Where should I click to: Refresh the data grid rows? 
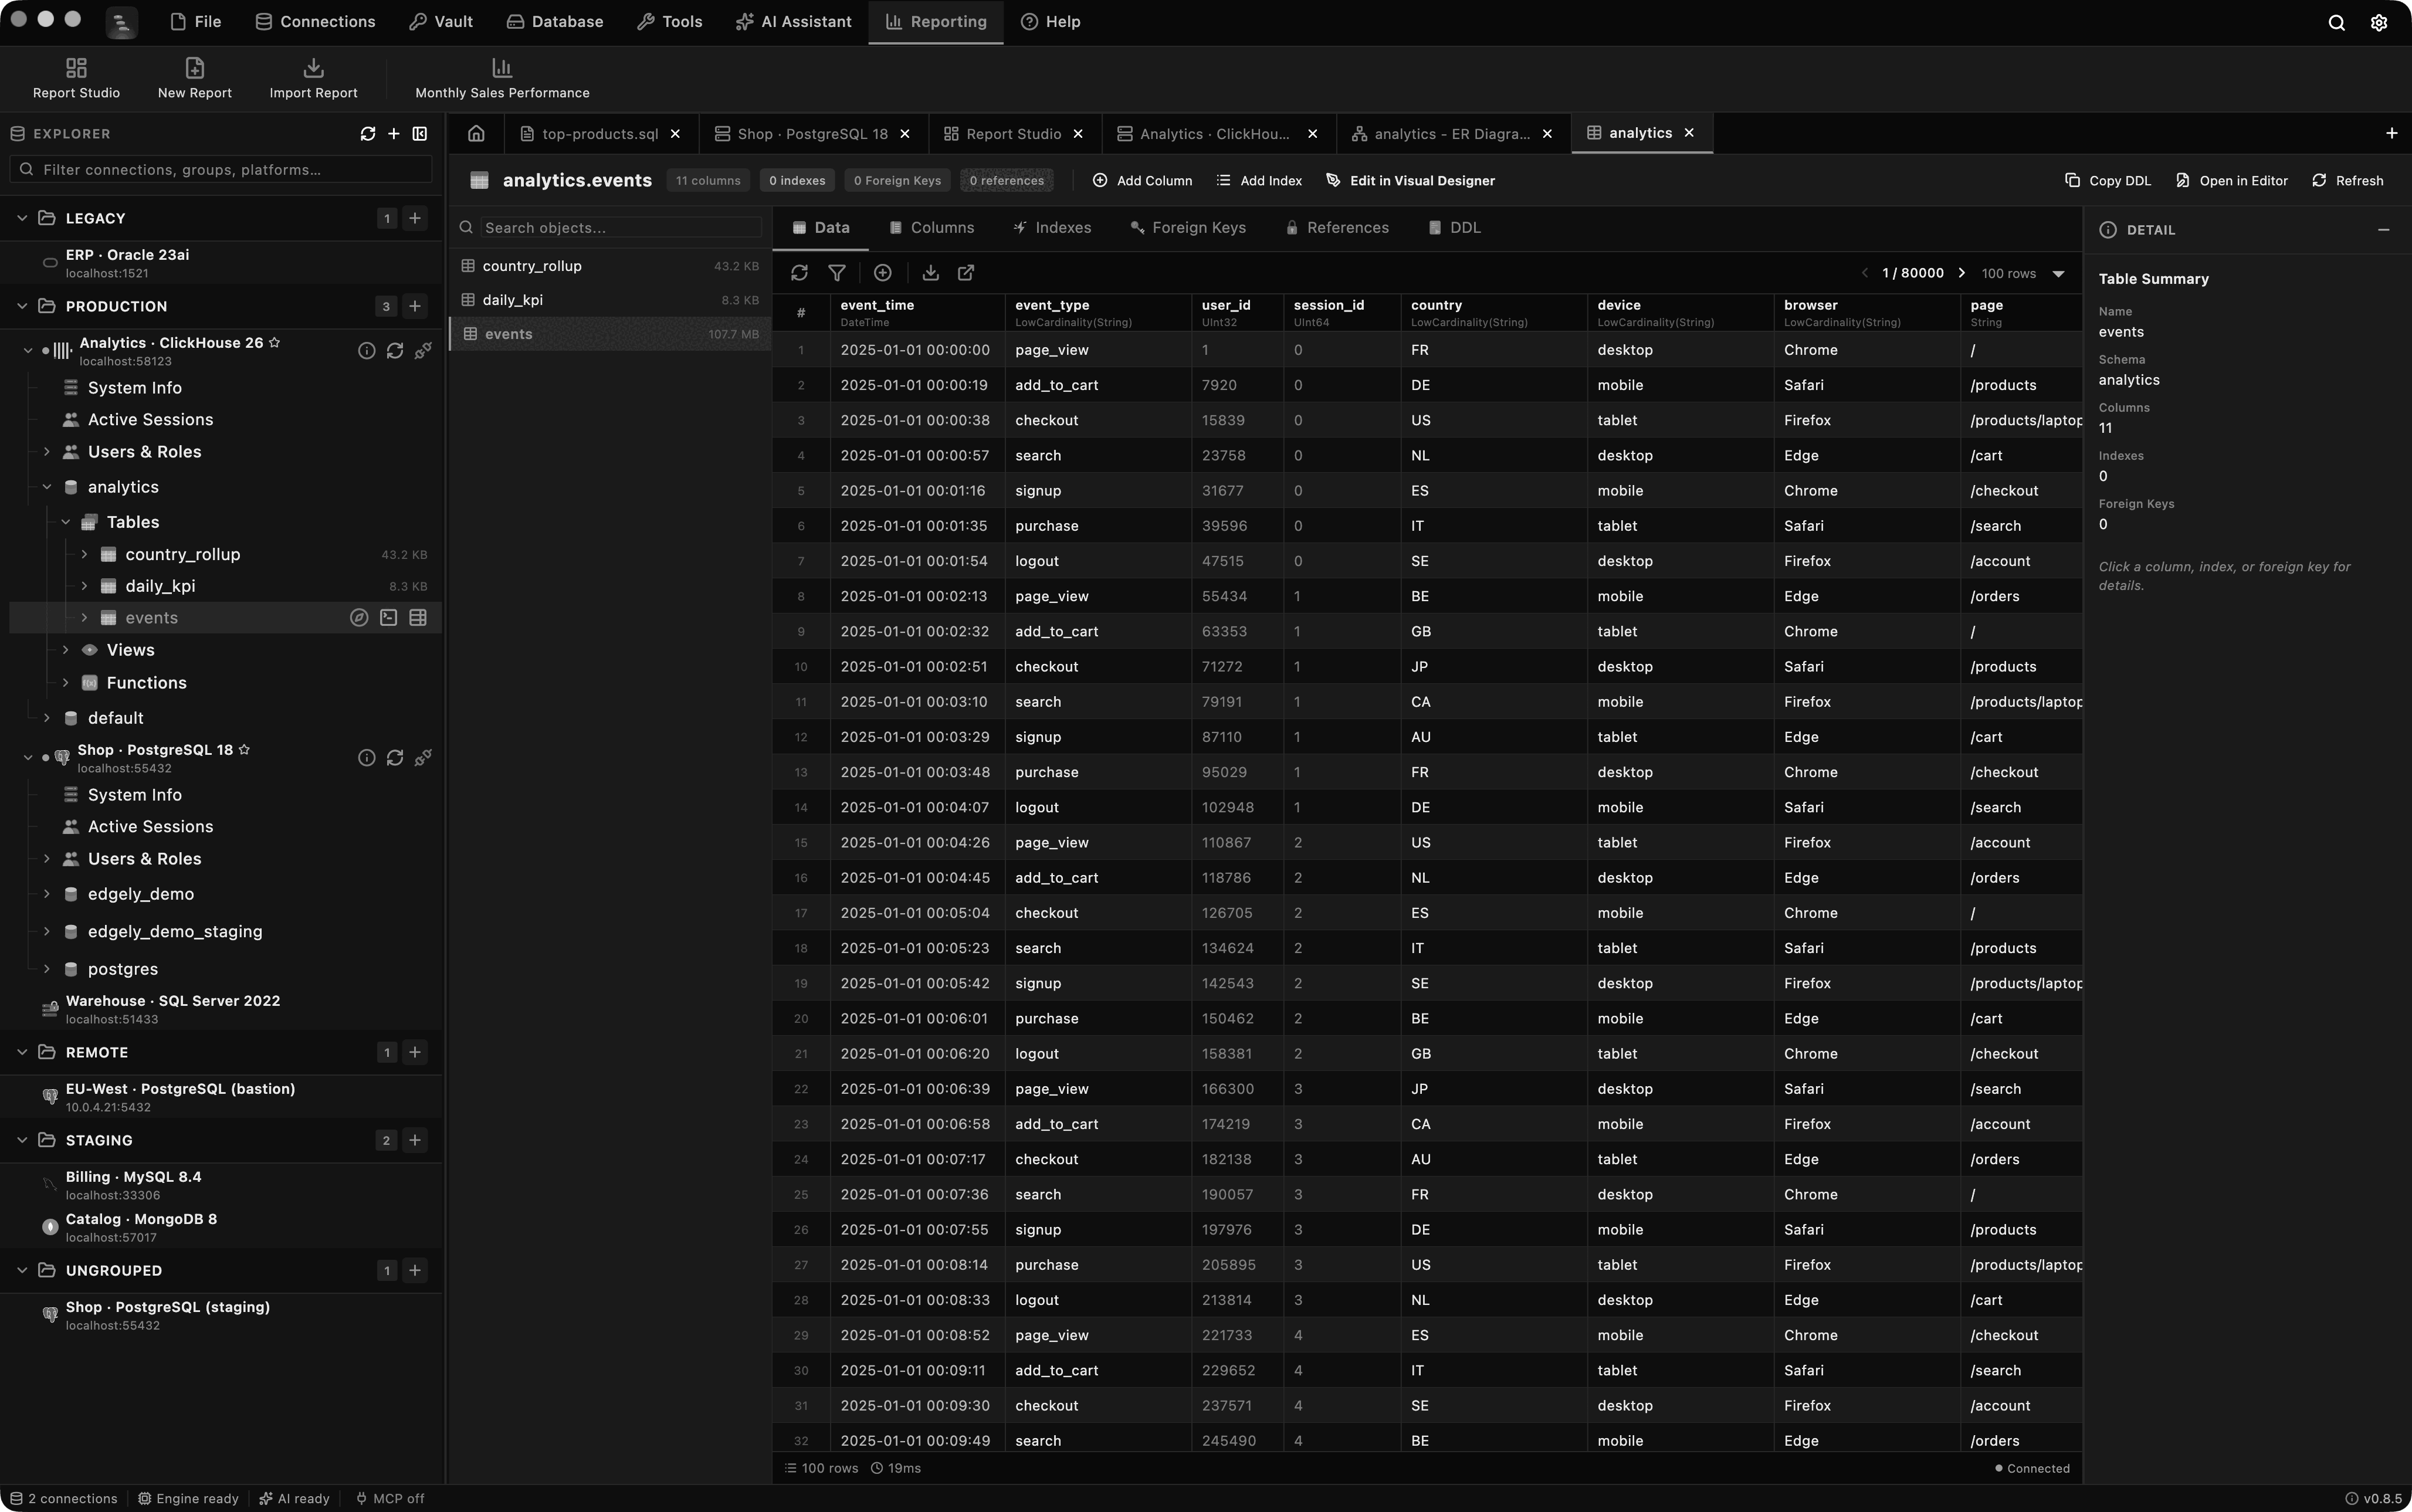coord(799,273)
